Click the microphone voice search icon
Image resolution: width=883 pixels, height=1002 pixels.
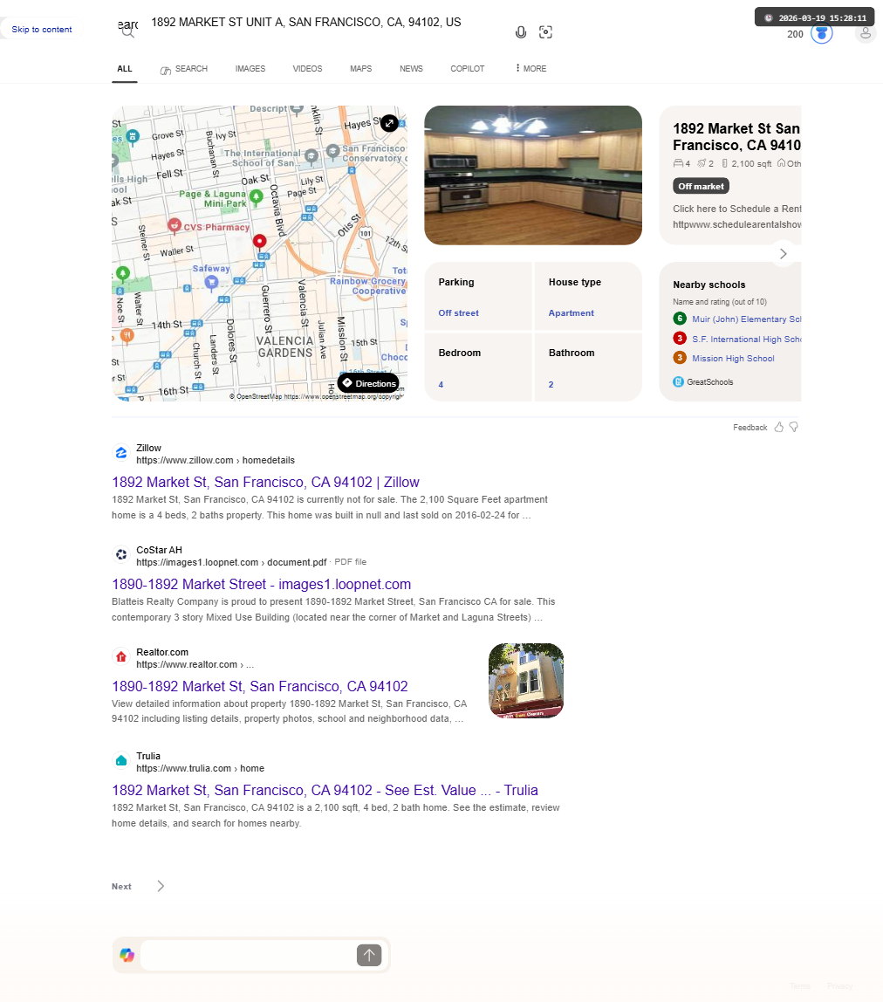tap(521, 32)
